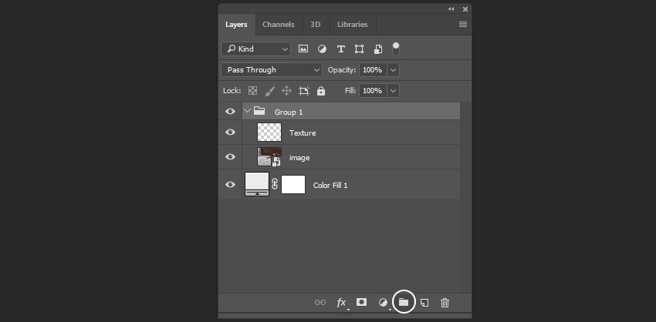Open the Opacity slider dropdown arrow
This screenshot has height=322, width=656.
394,69
